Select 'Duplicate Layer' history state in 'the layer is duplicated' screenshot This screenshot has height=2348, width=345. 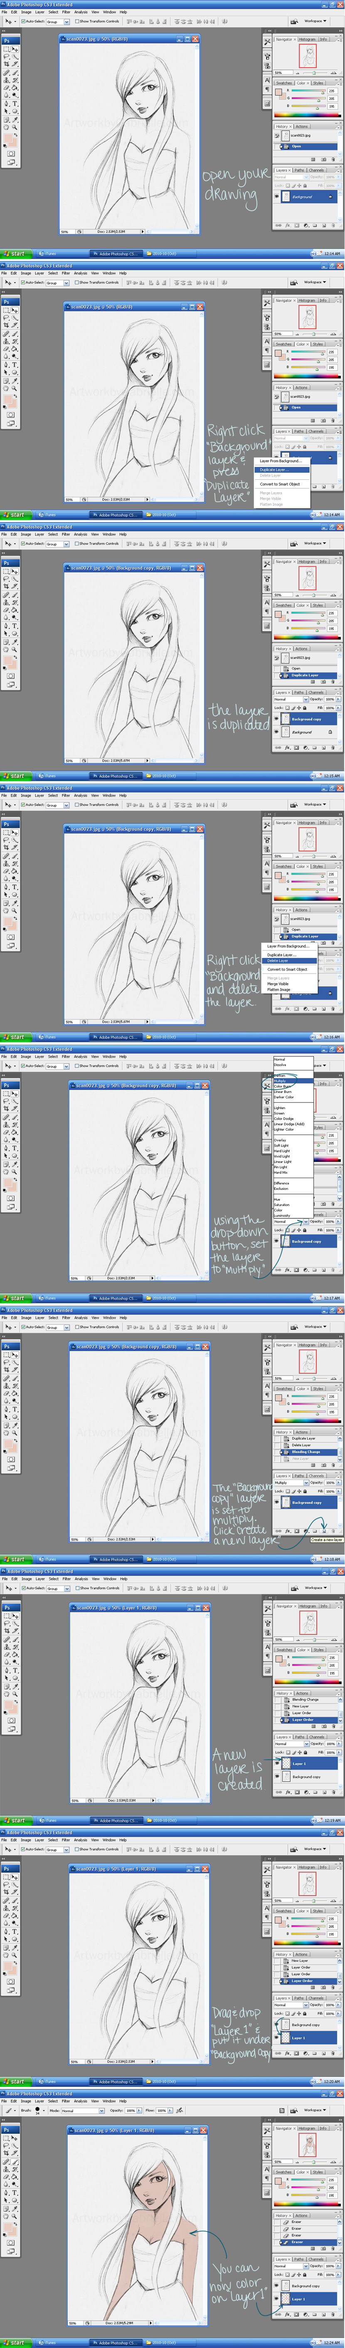click(305, 676)
